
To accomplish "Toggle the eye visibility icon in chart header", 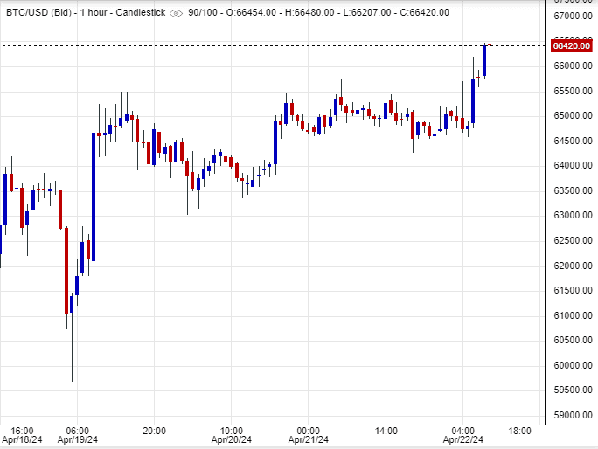I will (177, 12).
